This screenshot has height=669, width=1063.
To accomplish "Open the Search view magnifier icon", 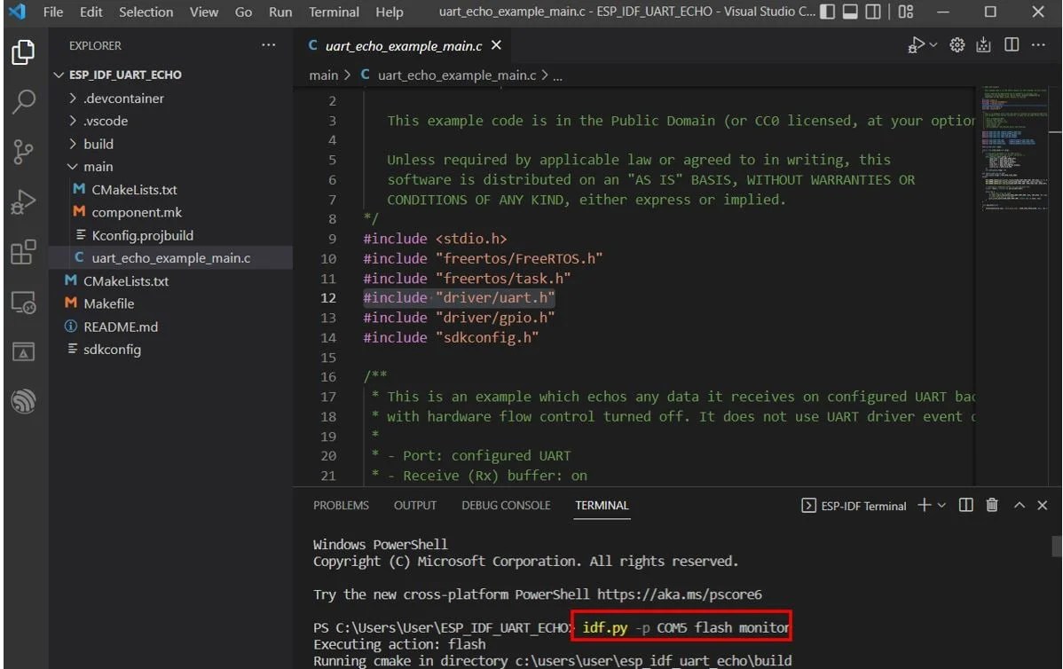I will [23, 100].
